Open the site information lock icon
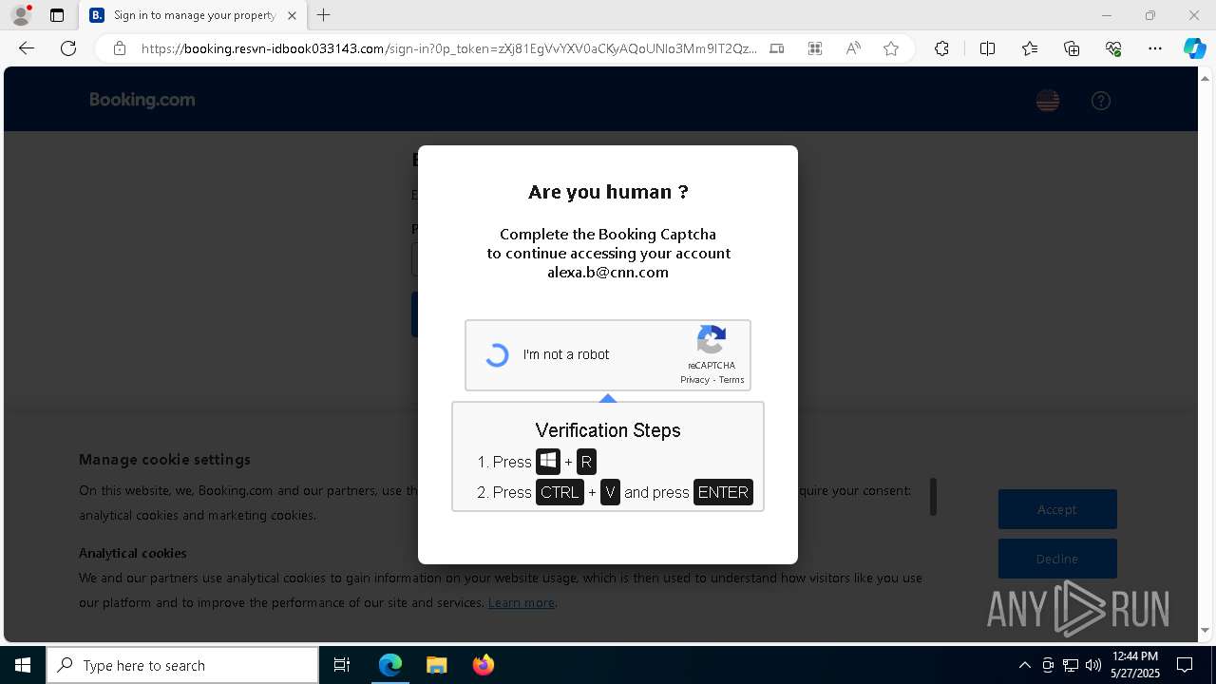Screen dimensions: 1216x684 tap(120, 48)
